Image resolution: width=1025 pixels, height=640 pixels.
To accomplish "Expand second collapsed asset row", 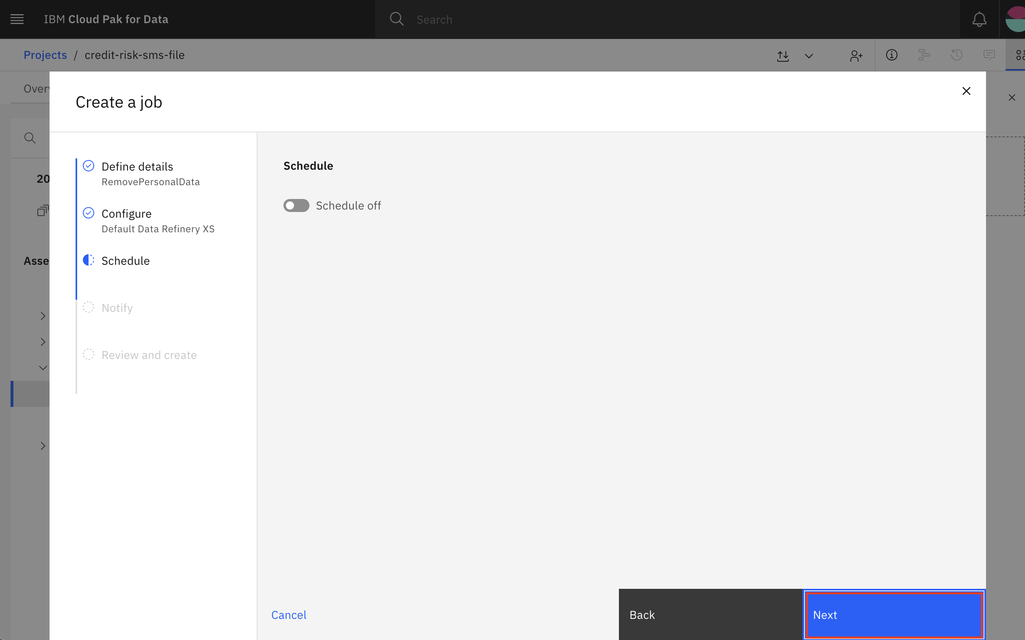I will (x=42, y=342).
